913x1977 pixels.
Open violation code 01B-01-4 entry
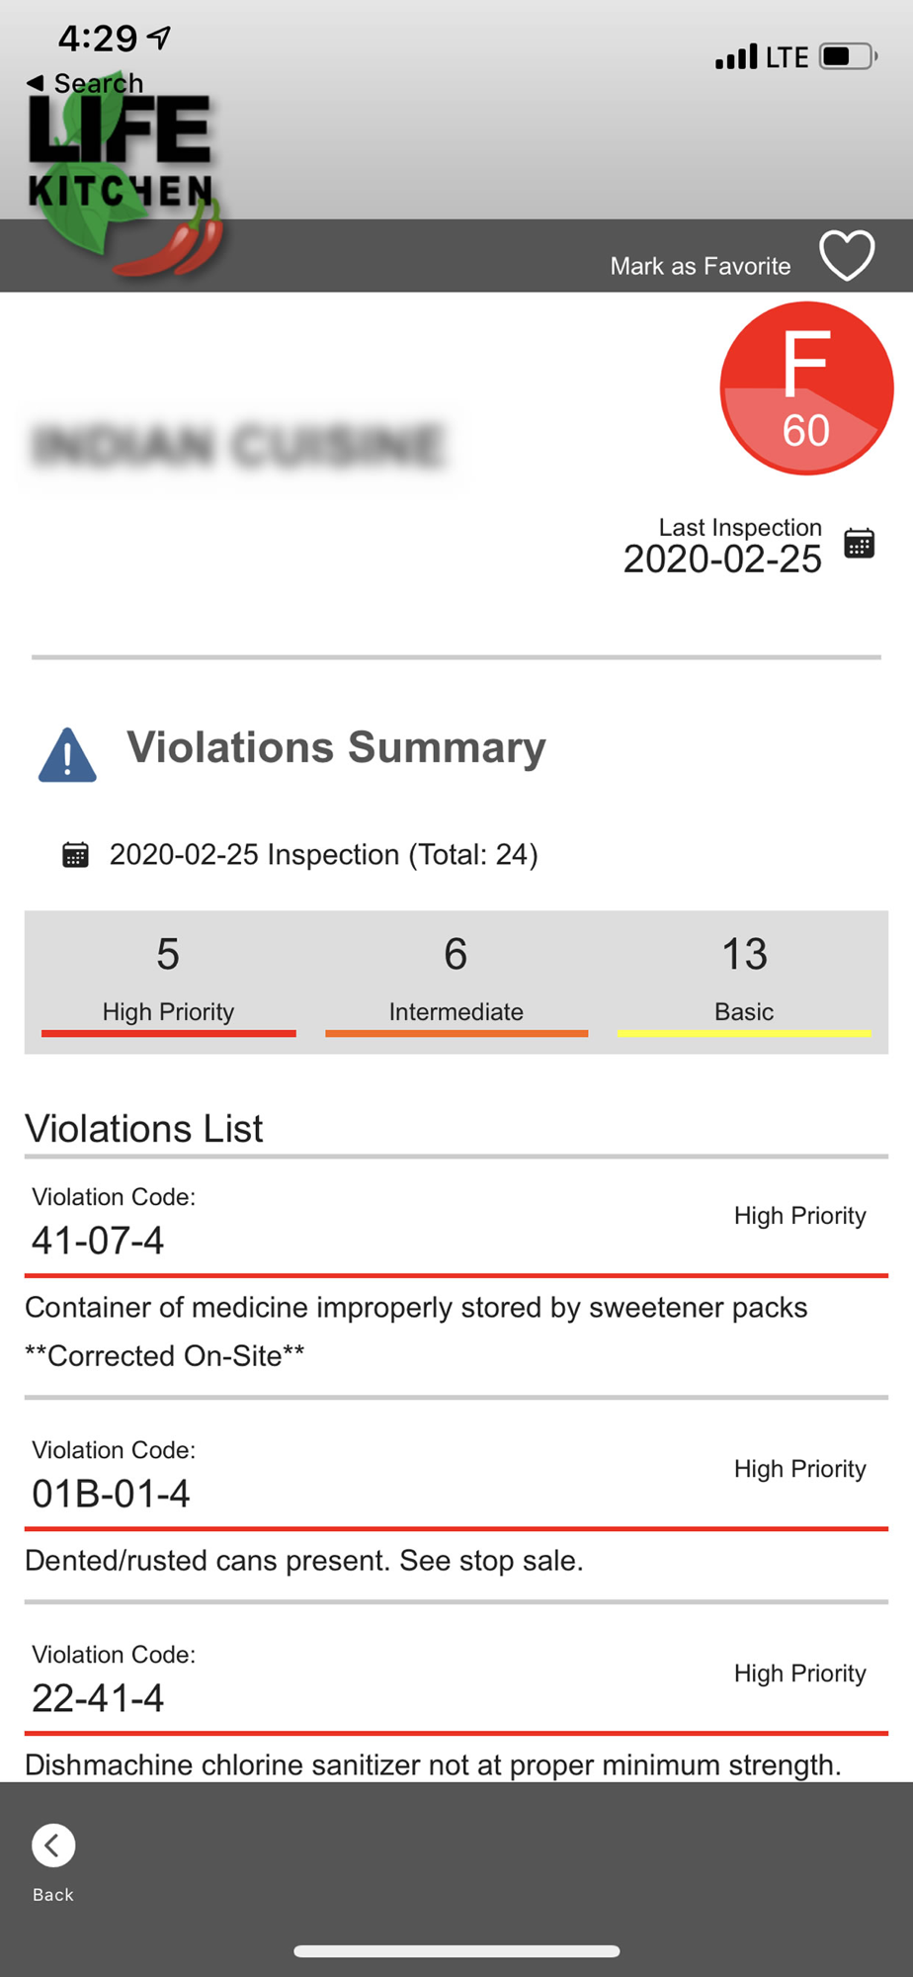[456, 1502]
